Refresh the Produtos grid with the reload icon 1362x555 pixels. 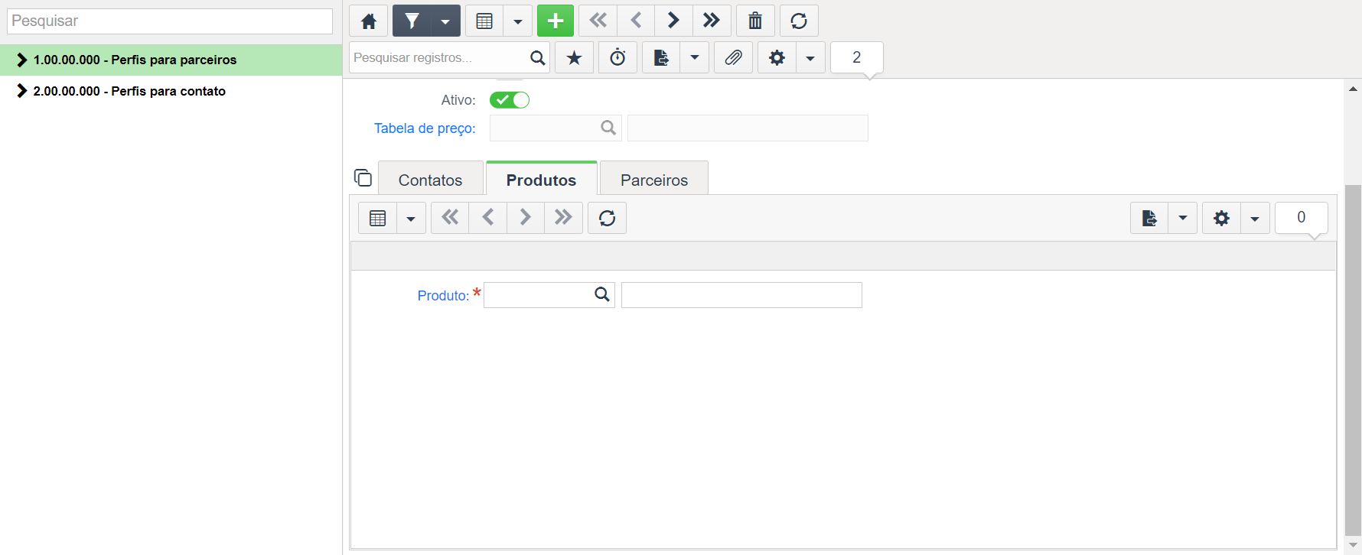(607, 218)
